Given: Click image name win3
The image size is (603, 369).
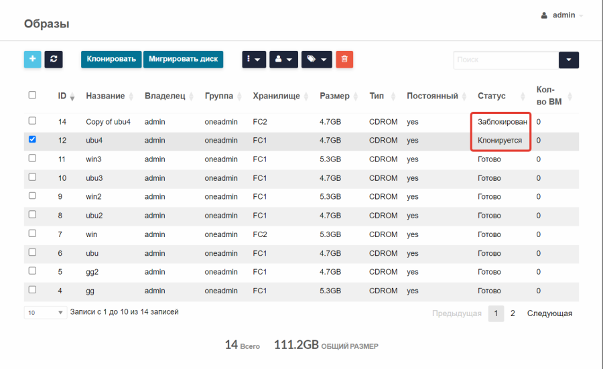Looking at the screenshot, I should tap(93, 159).
